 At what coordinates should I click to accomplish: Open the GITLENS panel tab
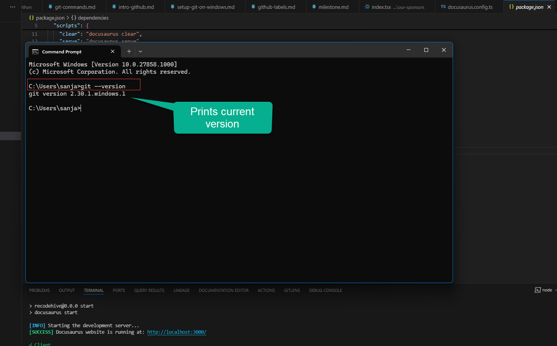tap(292, 290)
